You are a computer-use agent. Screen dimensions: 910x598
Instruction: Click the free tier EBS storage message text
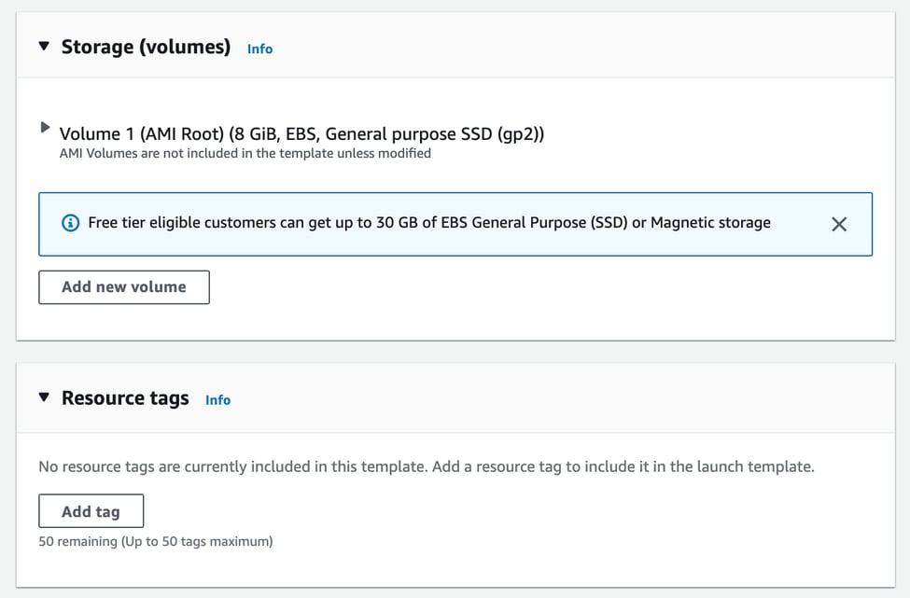click(x=428, y=223)
